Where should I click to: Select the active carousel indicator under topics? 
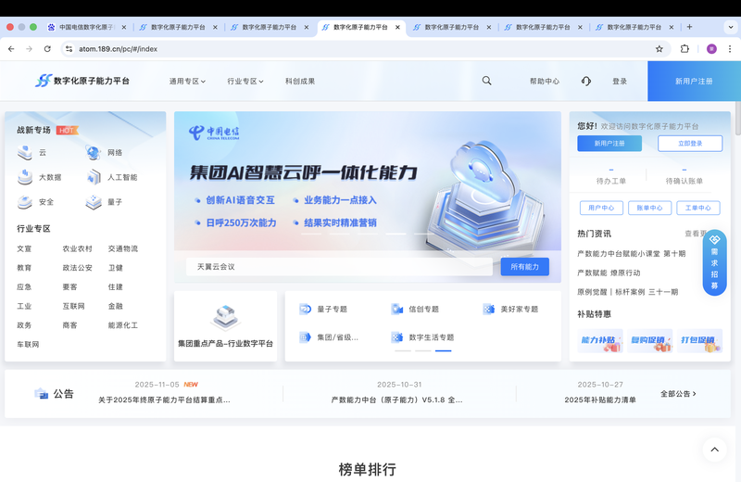pos(444,351)
